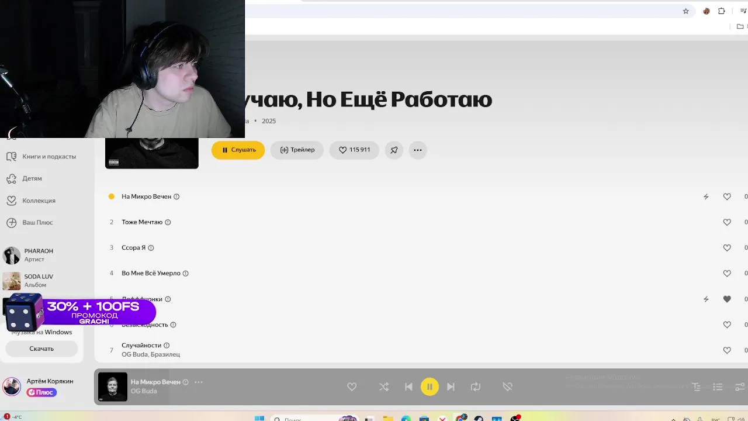Image resolution: width=748 pixels, height=421 pixels.
Task: Play track 4 Во Мне Всё Умерло
Action: pyautogui.click(x=151, y=273)
